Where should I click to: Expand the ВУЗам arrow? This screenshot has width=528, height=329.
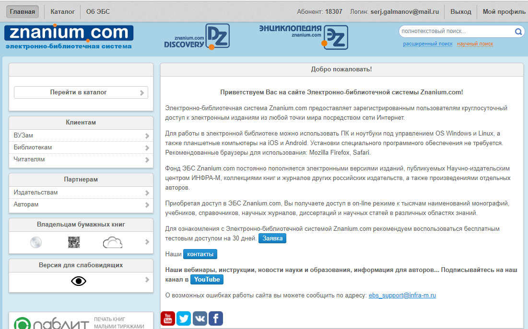click(x=147, y=136)
